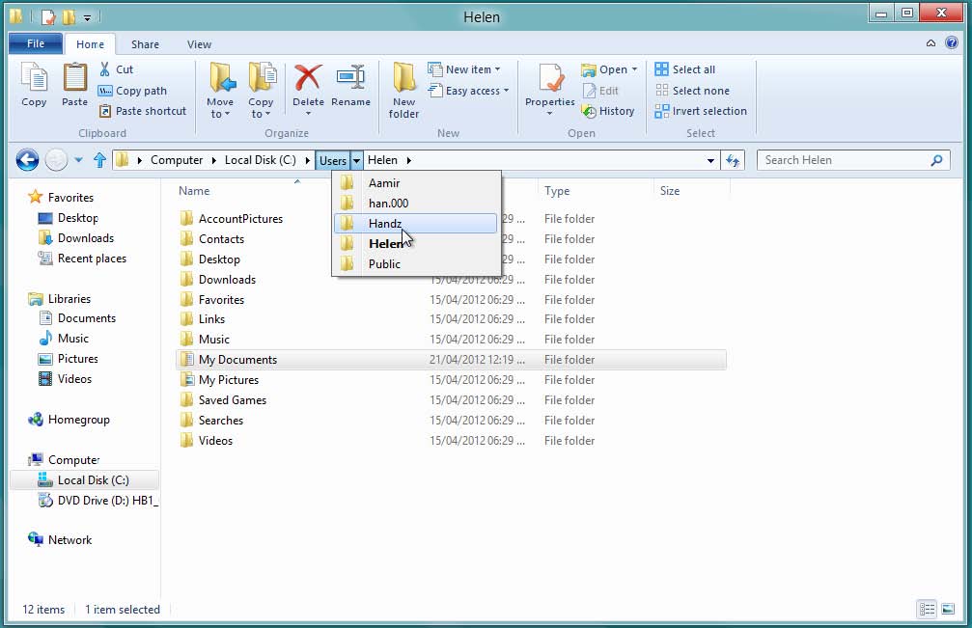972x628 pixels.
Task: Click the blue Back arrow button
Action: click(27, 160)
